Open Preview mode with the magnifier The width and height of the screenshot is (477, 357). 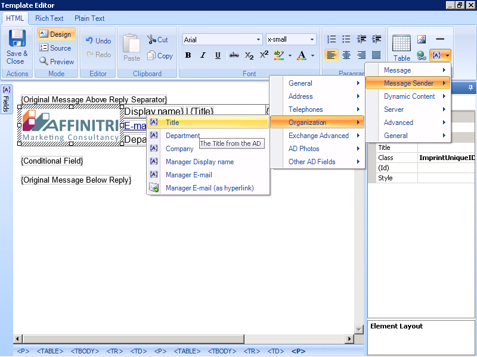[57, 61]
